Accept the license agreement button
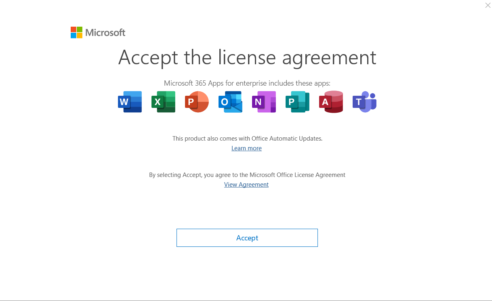 247,238
